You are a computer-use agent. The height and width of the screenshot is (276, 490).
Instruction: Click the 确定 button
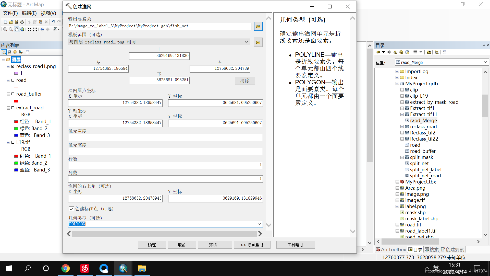pyautogui.click(x=152, y=245)
